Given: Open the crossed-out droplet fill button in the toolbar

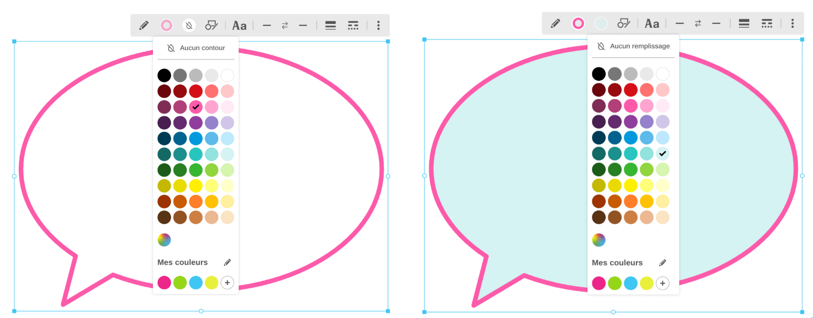Looking at the screenshot, I should tap(189, 26).
